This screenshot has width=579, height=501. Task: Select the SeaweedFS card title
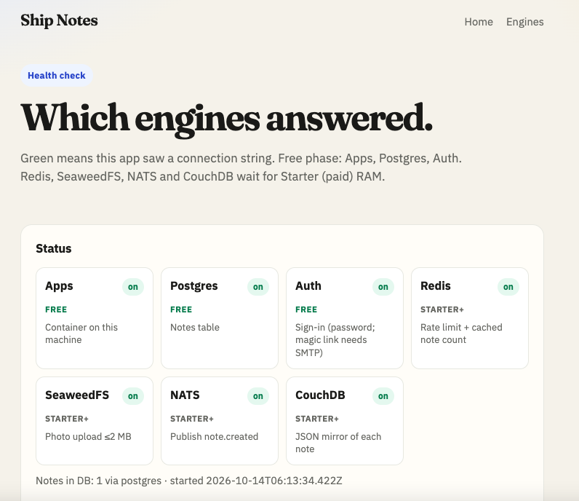click(77, 395)
